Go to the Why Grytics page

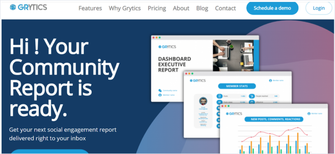coord(125,8)
